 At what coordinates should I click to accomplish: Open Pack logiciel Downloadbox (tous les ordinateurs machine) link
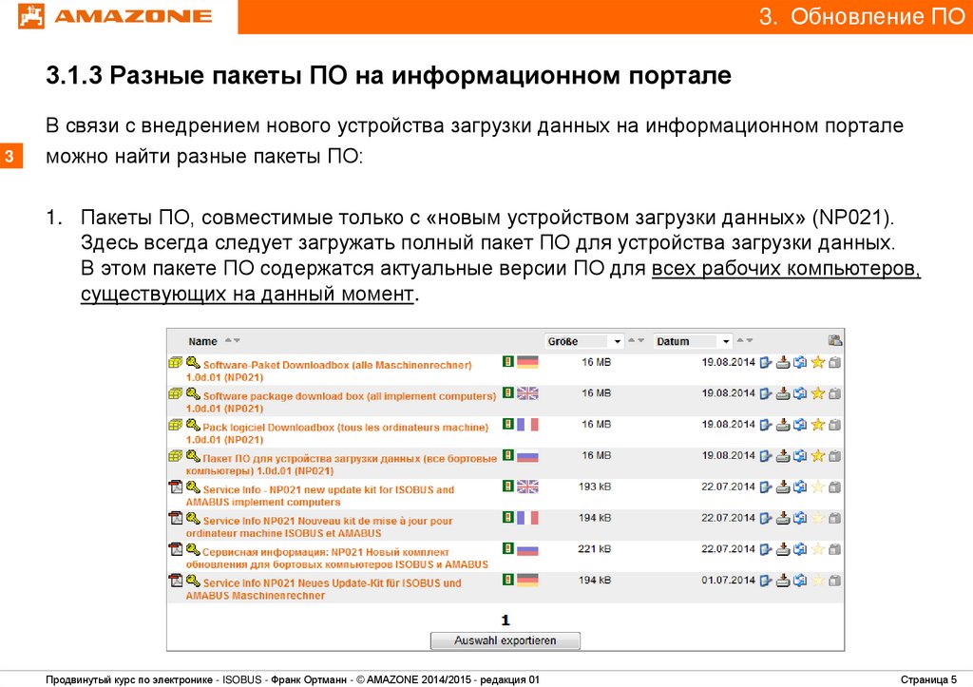pyautogui.click(x=337, y=433)
